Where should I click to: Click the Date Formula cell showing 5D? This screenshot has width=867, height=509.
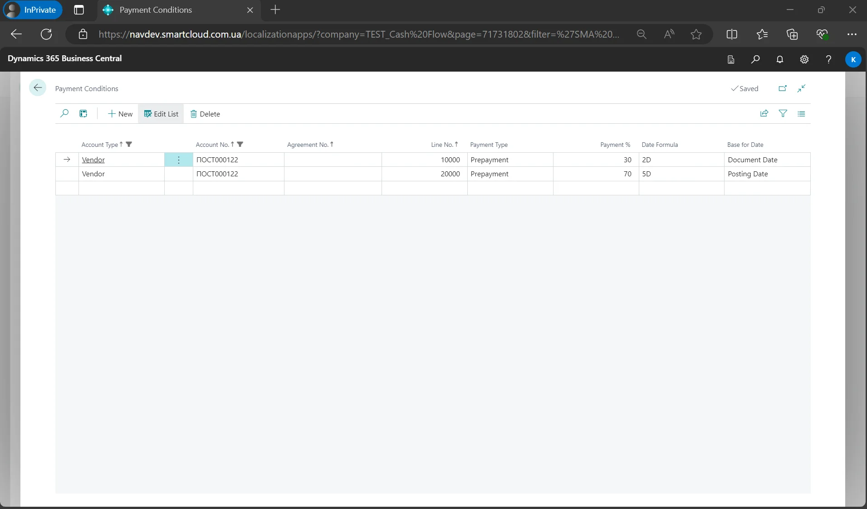pos(681,174)
